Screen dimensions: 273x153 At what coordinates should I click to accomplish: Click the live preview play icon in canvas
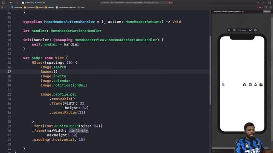coord(229,30)
